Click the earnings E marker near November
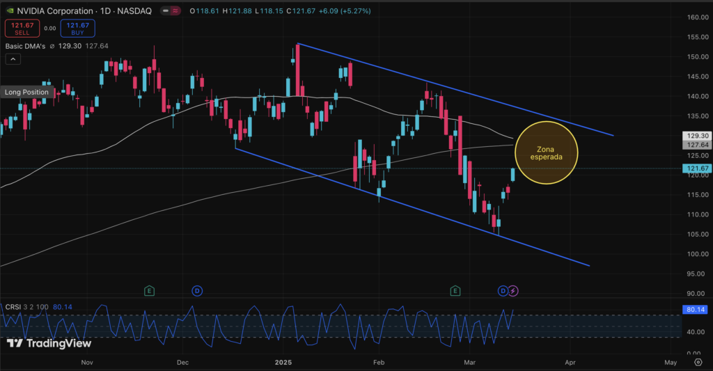 149,291
